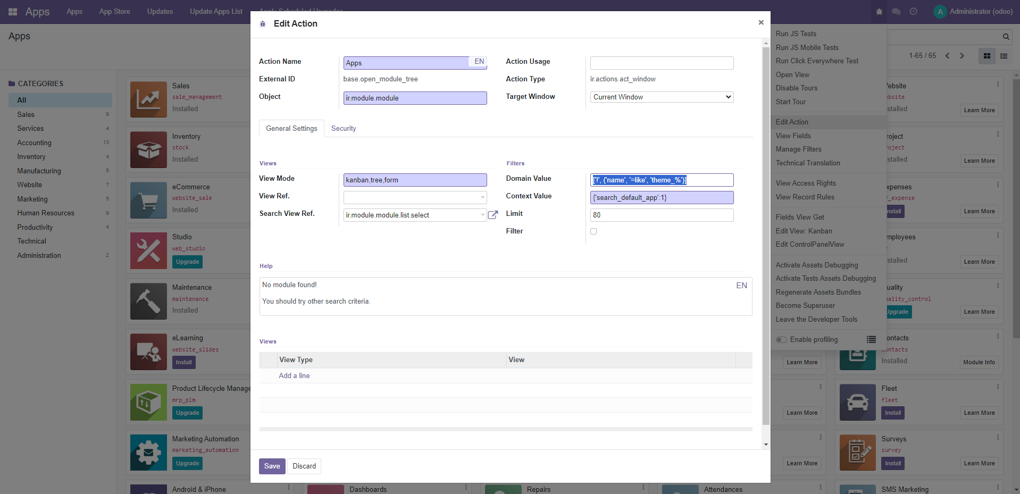Click EN translate button in Help box
The width and height of the screenshot is (1020, 494).
tap(741, 286)
